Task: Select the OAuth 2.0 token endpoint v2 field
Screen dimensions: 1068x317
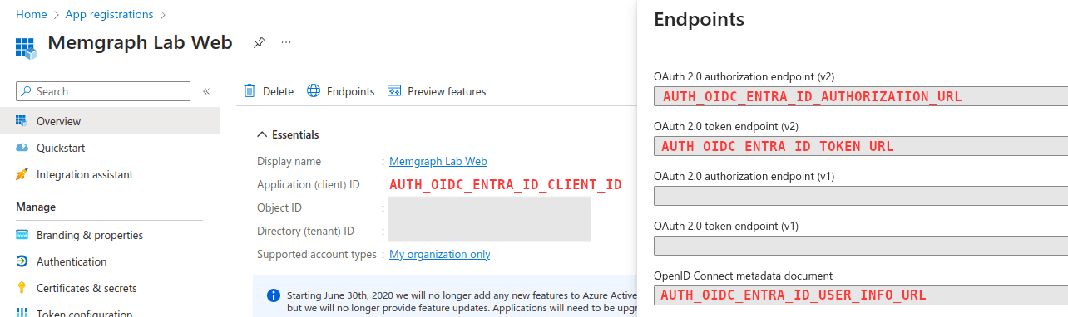Action: (861, 147)
